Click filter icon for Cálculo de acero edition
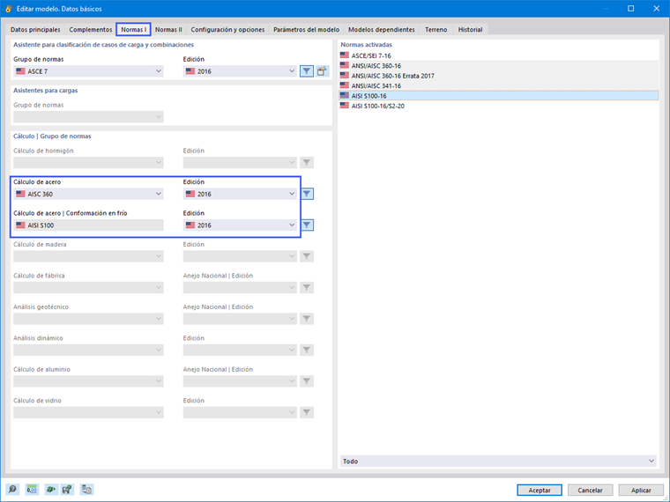The image size is (670, 502). (x=307, y=194)
